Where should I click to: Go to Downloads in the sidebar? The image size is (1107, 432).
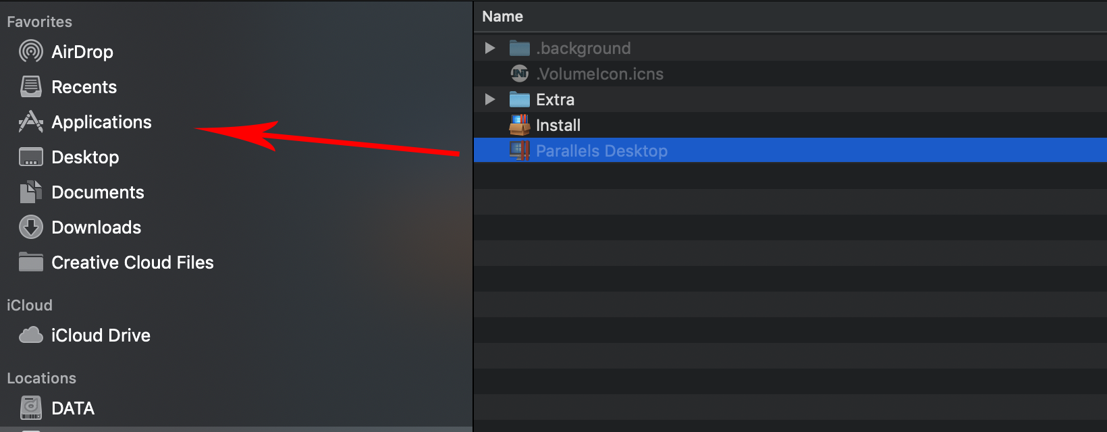tap(96, 227)
